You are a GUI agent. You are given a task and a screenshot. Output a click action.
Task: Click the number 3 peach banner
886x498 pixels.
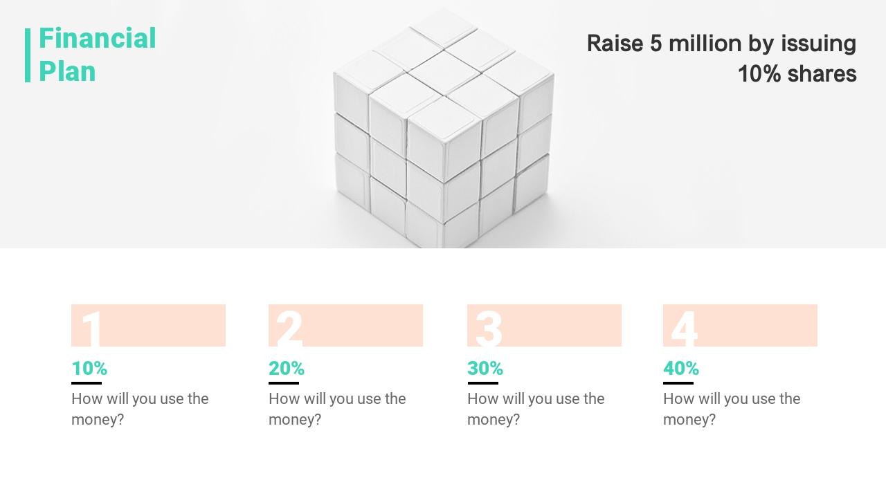click(x=544, y=325)
